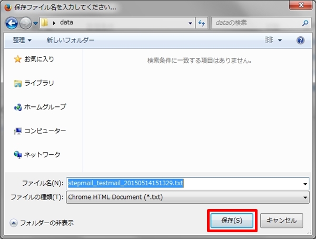
Task: Click the キャンセル button
Action: (282, 221)
